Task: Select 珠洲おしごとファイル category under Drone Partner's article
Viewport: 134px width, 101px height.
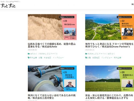Action: pyautogui.click(x=97, y=54)
